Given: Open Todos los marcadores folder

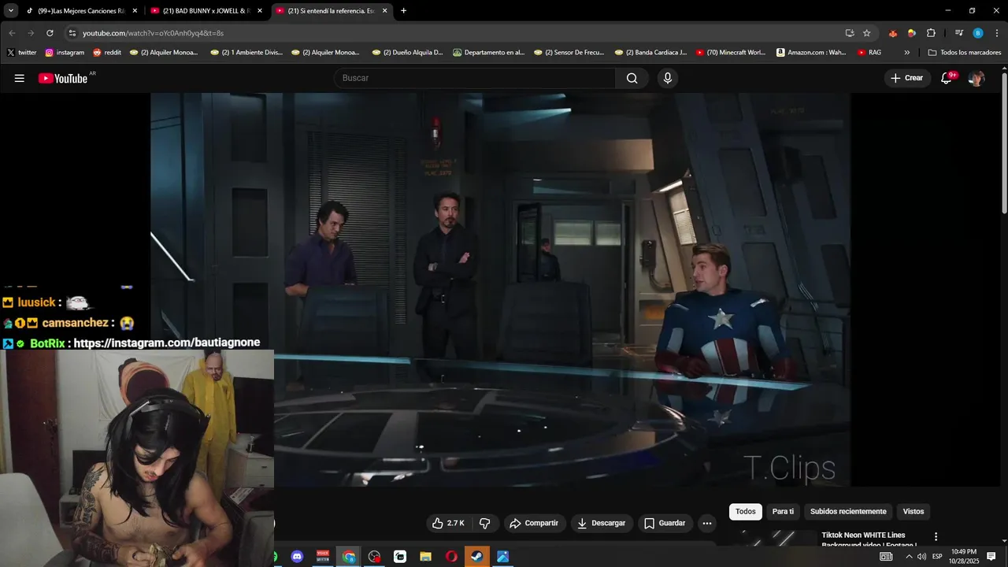Looking at the screenshot, I should coord(964,53).
